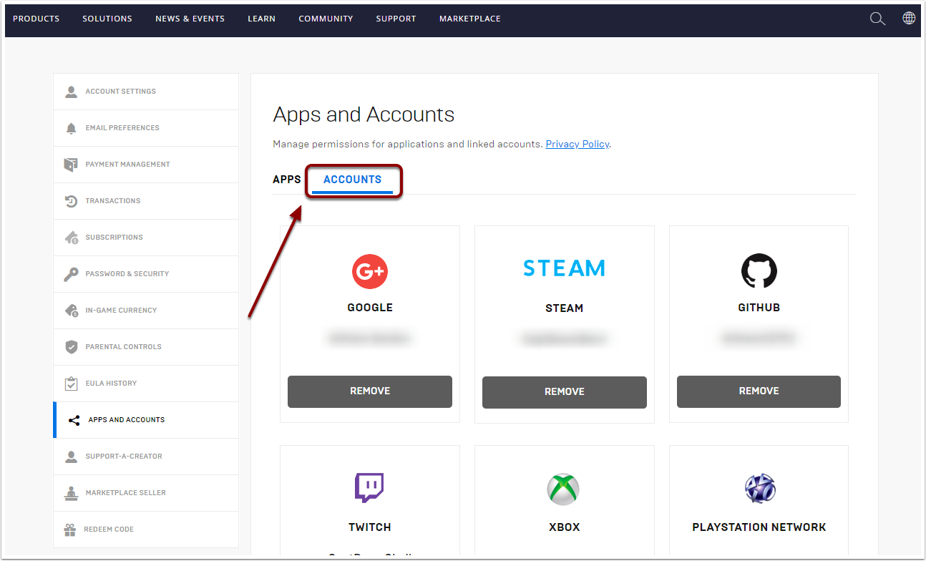Select the Accounts tab
The height and width of the screenshot is (561, 926).
[353, 180]
